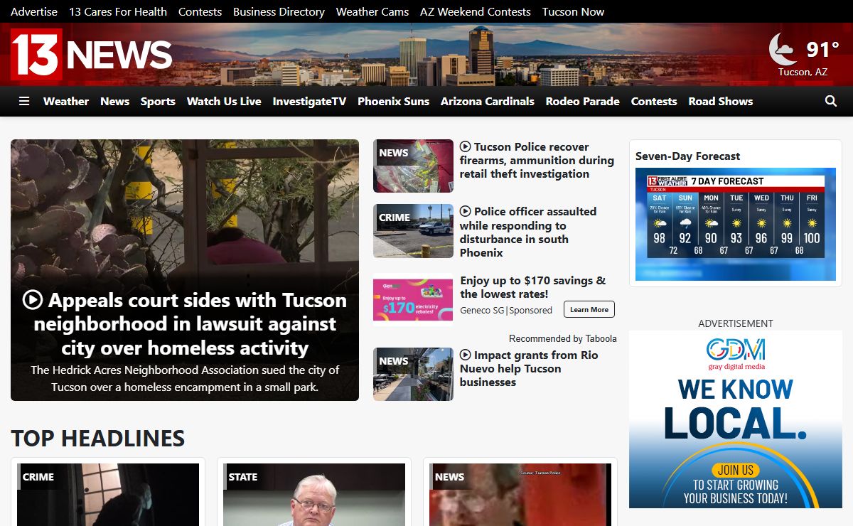
Task: Select News in the navigation bar
Action: tap(114, 101)
